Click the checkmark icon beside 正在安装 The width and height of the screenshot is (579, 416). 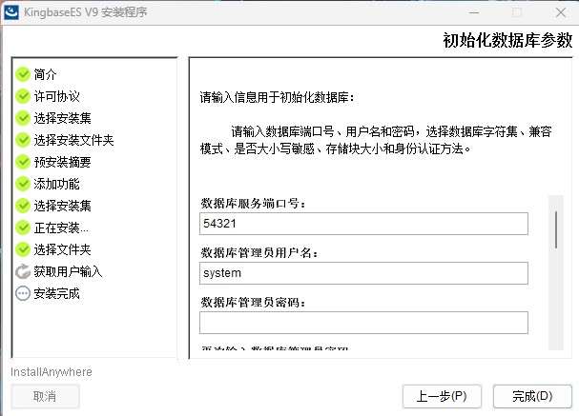coord(23,228)
